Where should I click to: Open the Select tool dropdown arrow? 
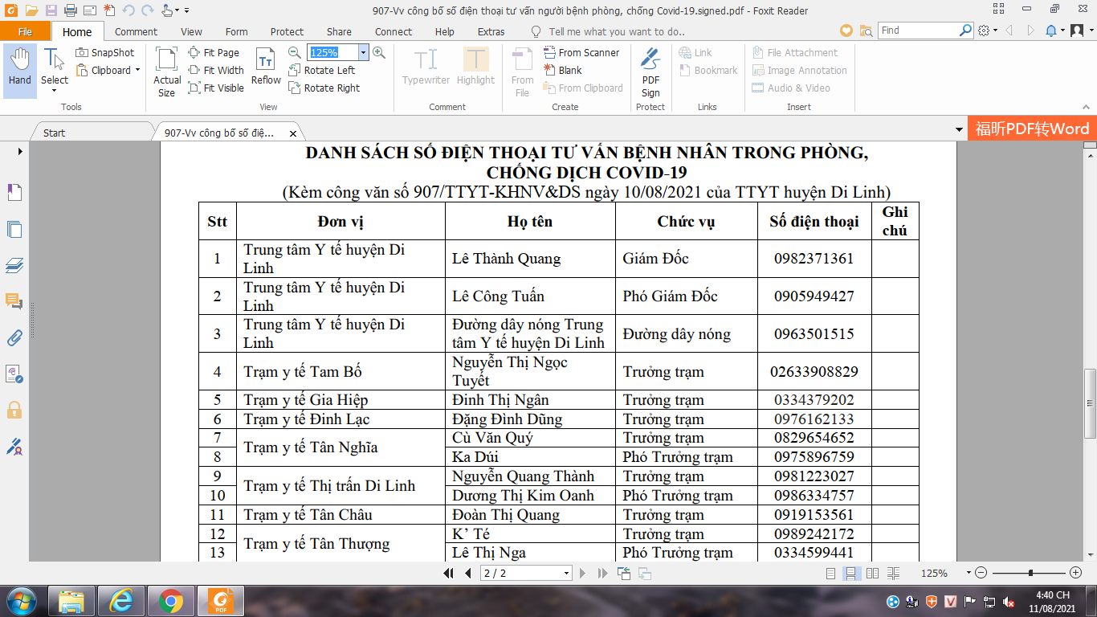[x=55, y=91]
